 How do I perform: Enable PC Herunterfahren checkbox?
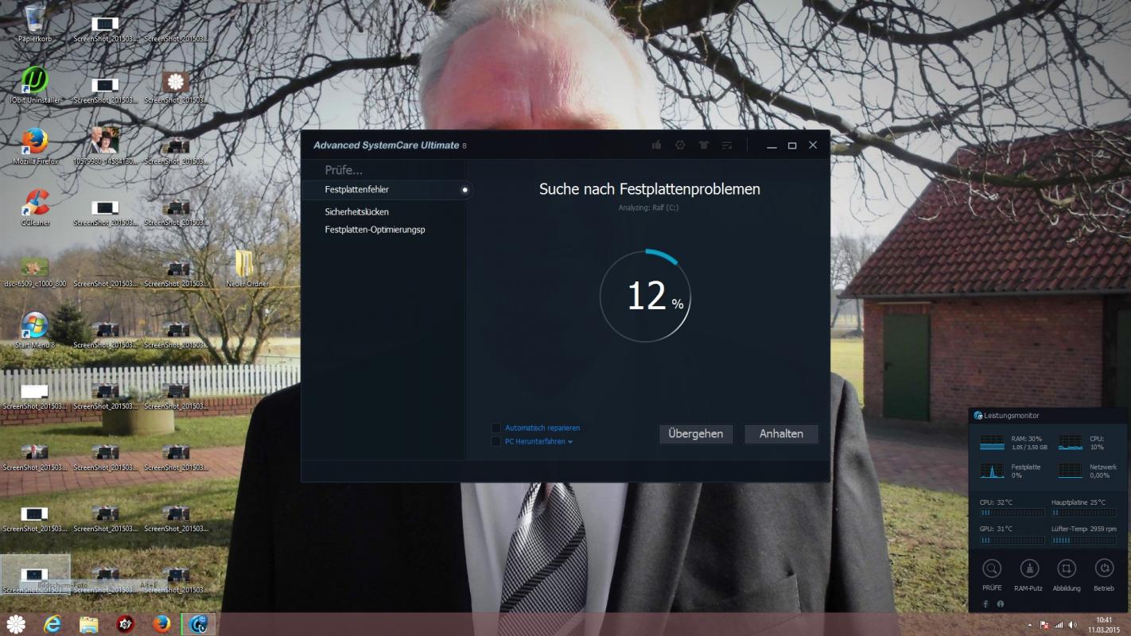pyautogui.click(x=496, y=441)
